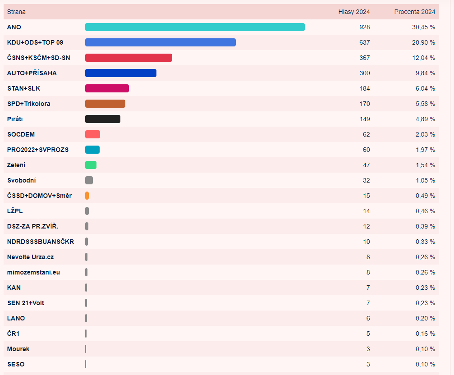Click the magenta STAN+SLK result bar
The width and height of the screenshot is (454, 375).
click(107, 88)
